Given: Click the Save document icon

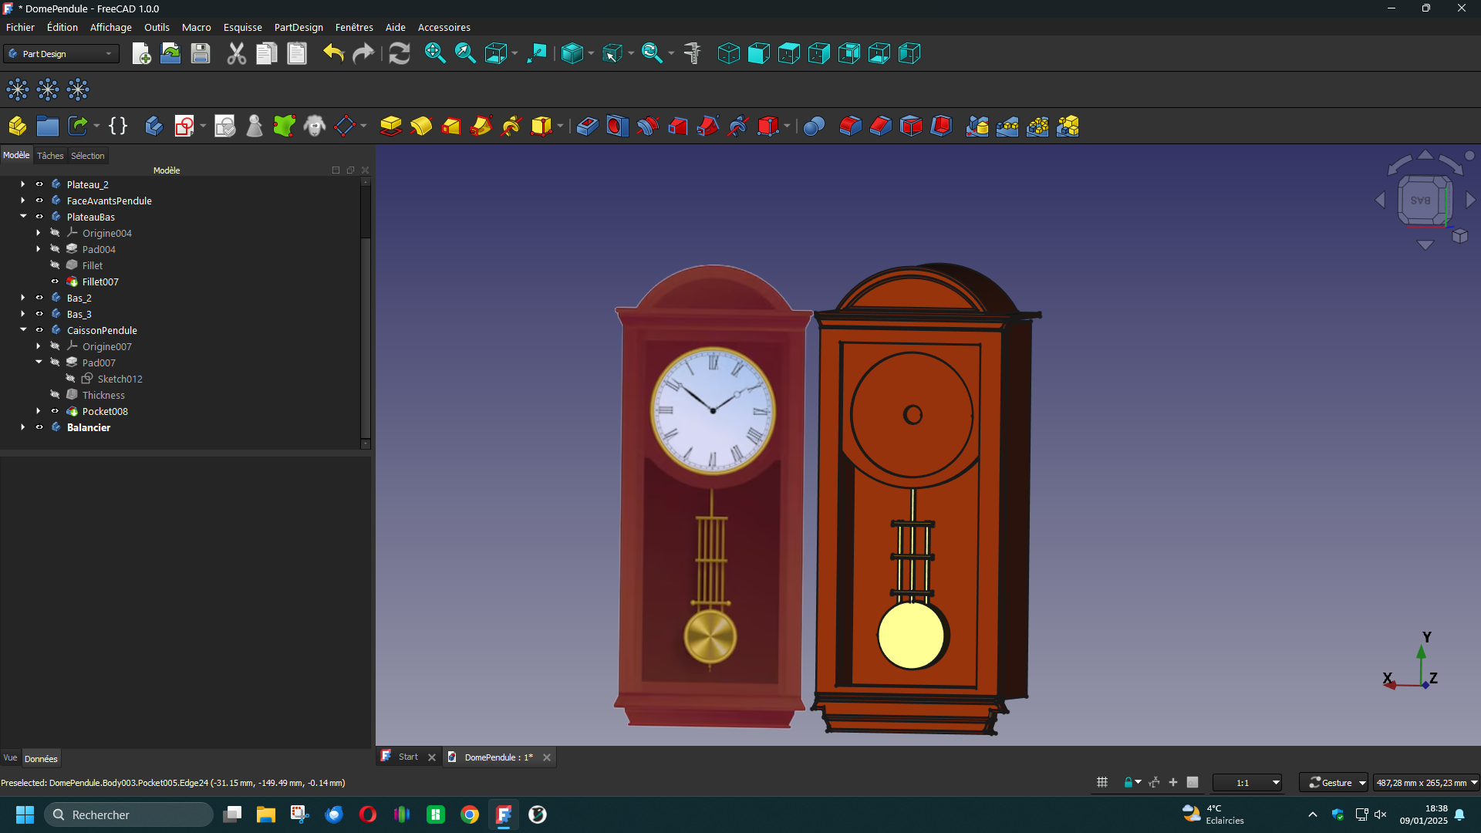Looking at the screenshot, I should click(x=201, y=53).
